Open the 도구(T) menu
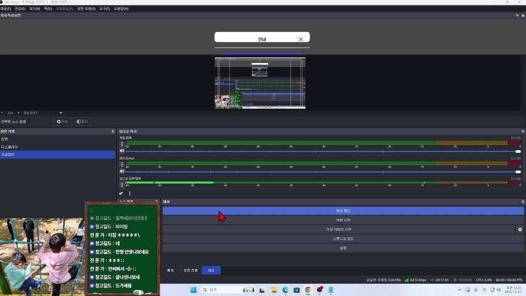526x296 pixels. coord(105,9)
